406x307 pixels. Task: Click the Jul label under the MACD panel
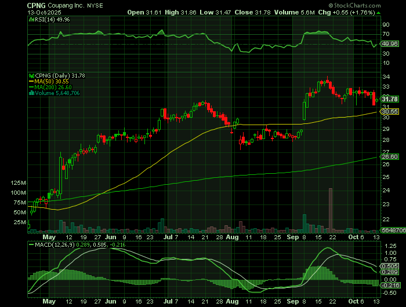[x=168, y=301]
